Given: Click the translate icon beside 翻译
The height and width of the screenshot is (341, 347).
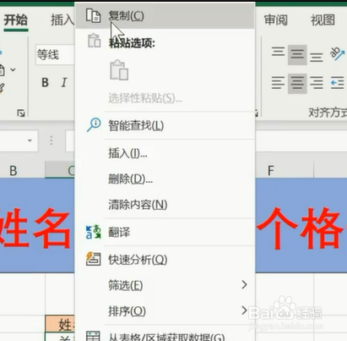Looking at the screenshot, I should click(93, 232).
